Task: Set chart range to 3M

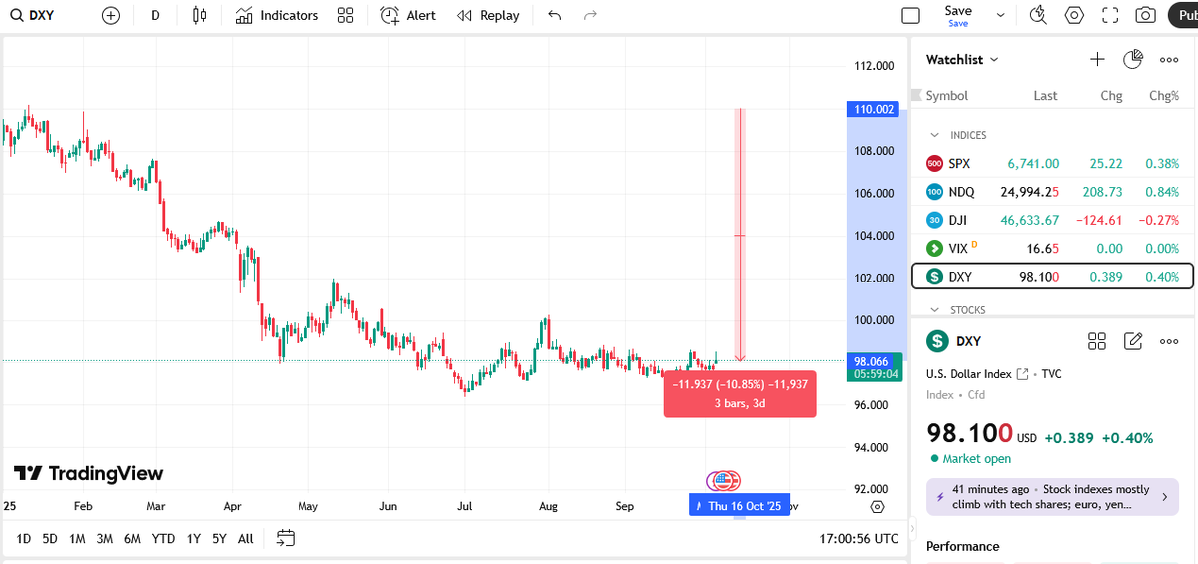Action: 105,539
